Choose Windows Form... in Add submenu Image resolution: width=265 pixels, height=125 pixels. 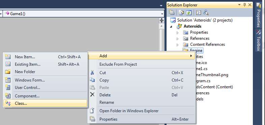click(45, 80)
